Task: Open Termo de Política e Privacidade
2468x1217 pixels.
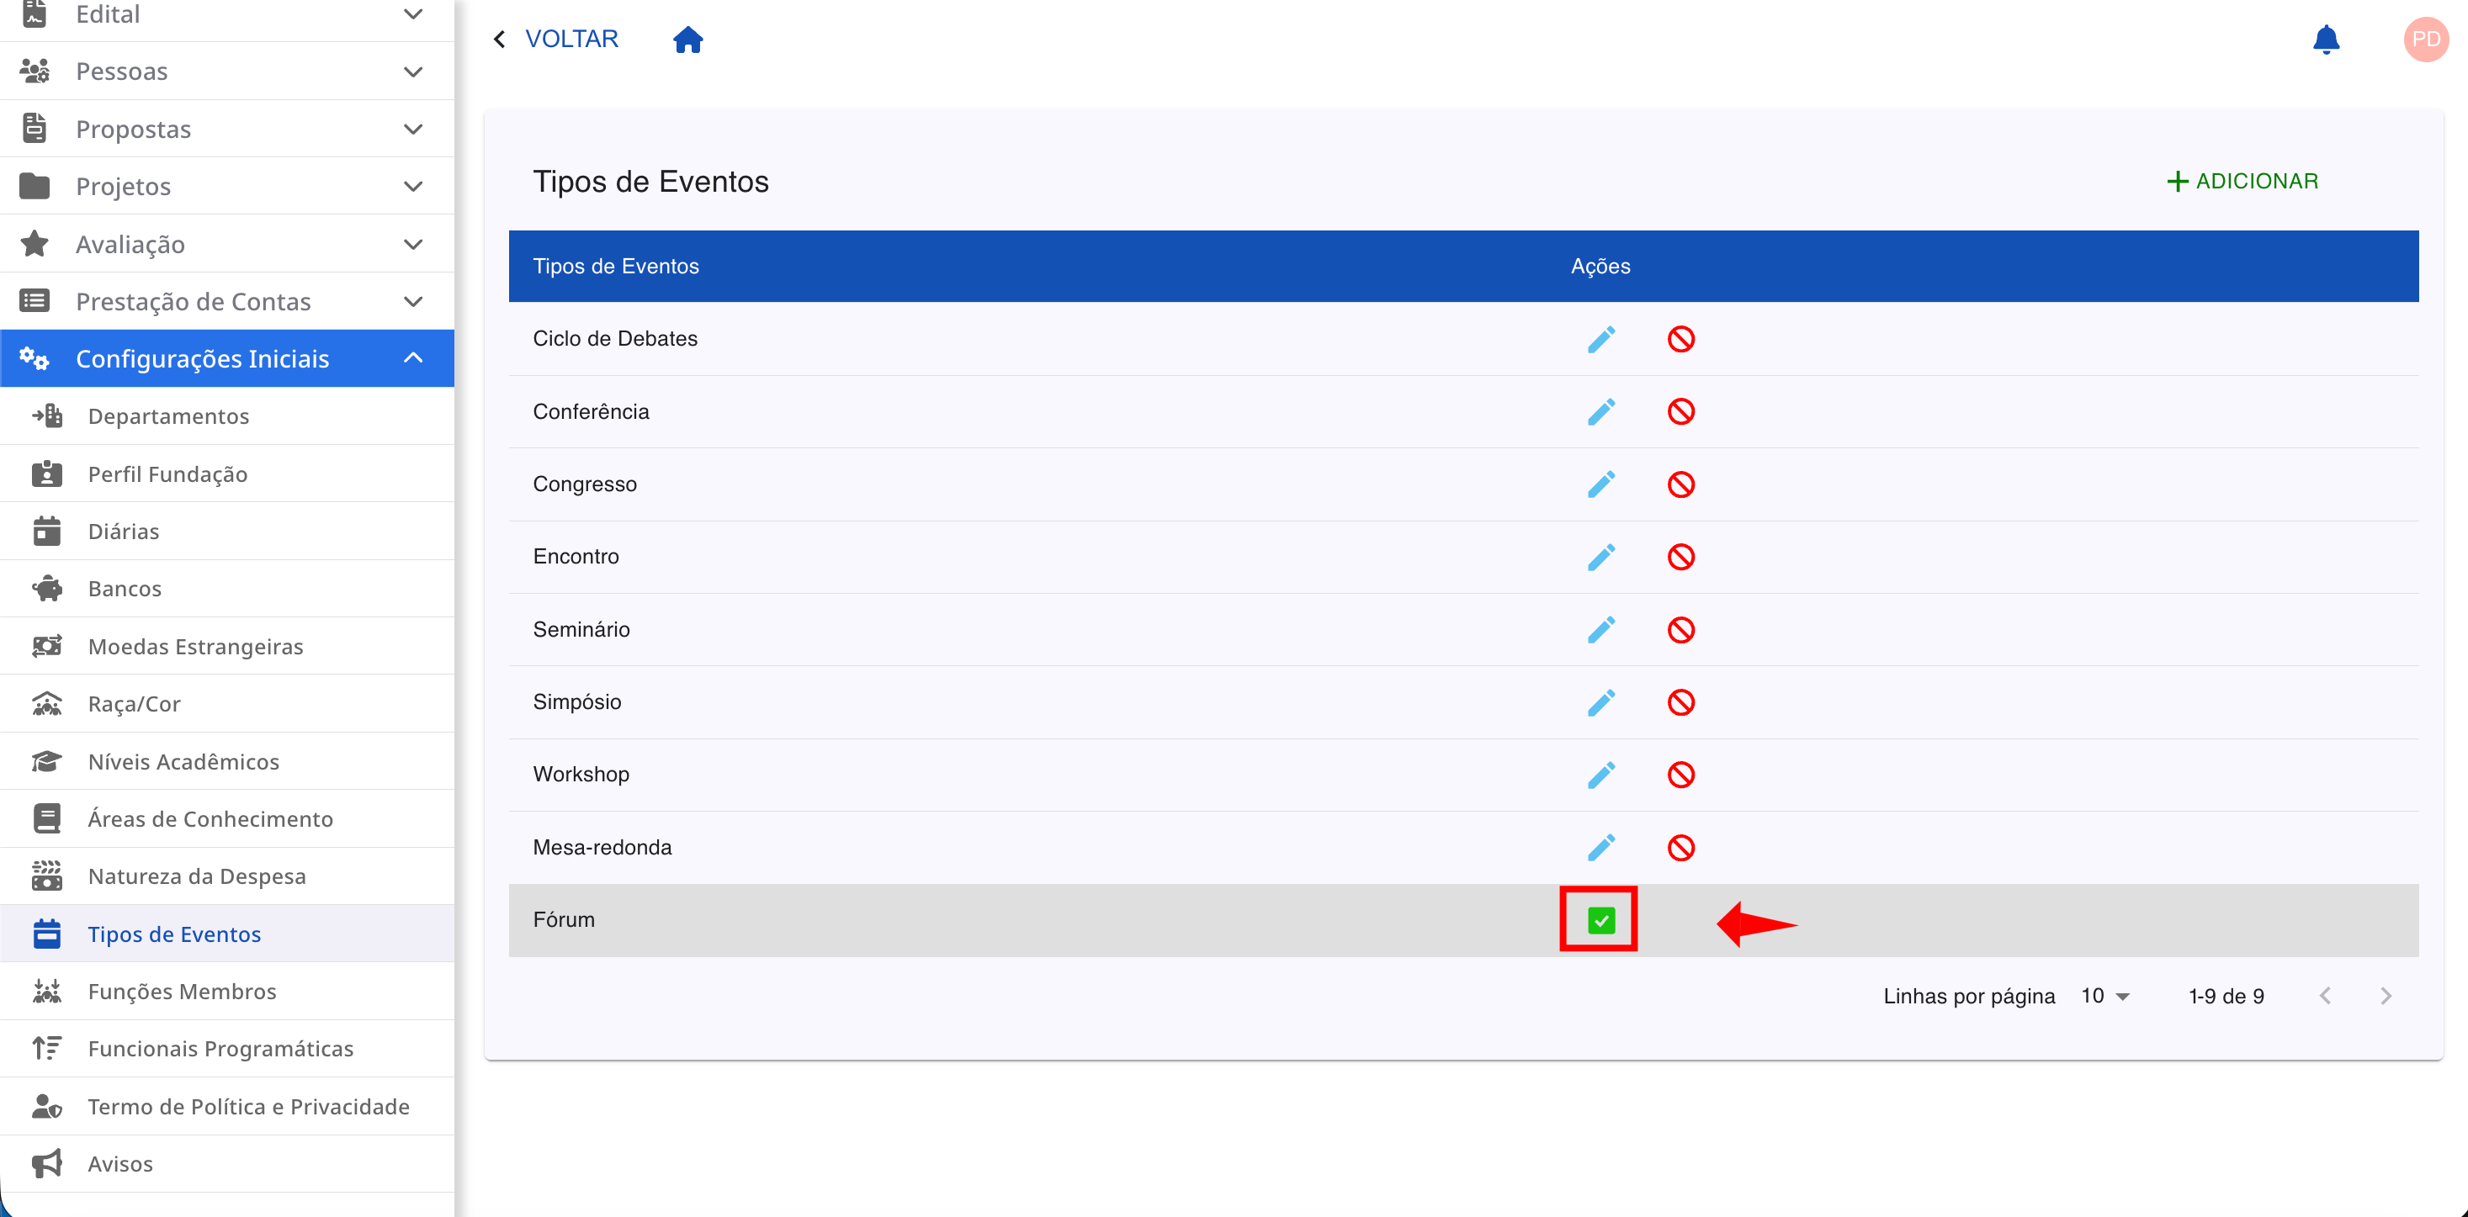Action: click(x=227, y=1106)
